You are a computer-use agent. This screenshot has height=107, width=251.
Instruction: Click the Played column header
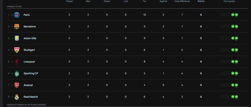point(69,1)
